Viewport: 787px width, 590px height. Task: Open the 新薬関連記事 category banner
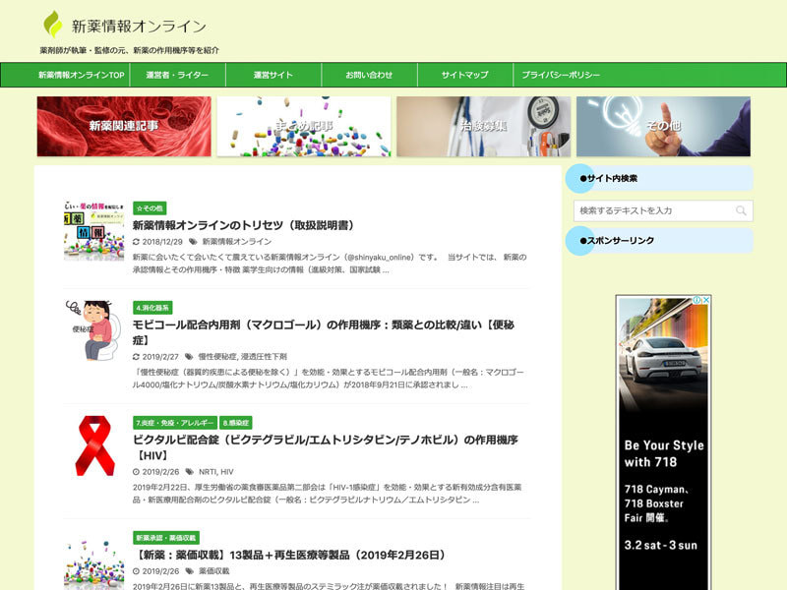[x=124, y=126]
